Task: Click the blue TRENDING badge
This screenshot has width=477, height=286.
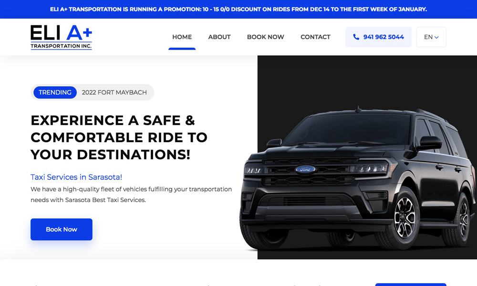Action: click(55, 92)
